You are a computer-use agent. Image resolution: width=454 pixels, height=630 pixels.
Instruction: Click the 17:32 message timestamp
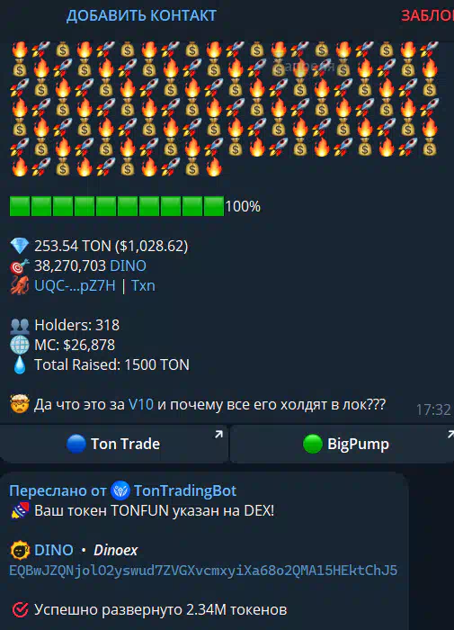click(433, 409)
